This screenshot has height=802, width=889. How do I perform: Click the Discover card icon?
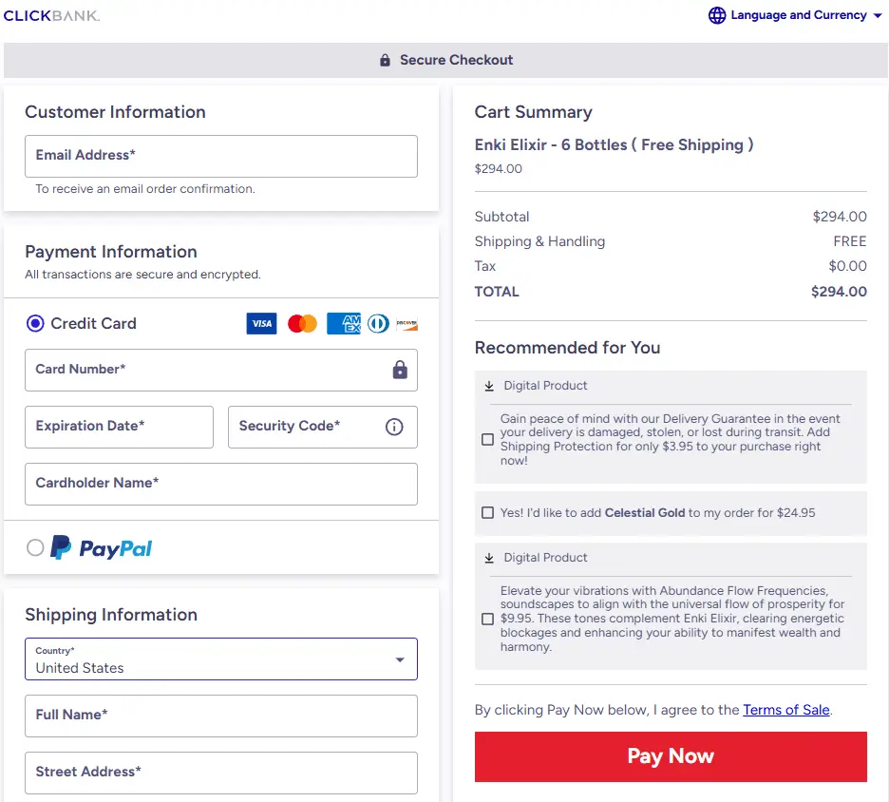point(407,323)
